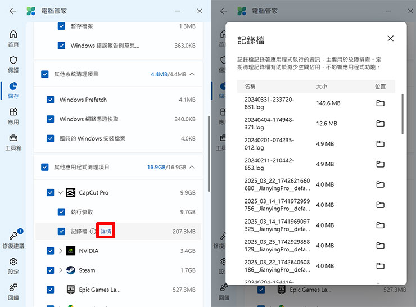The image size is (416, 307).
Task: Click the 4.4MB/4.4MB size summary
Action: pos(169,74)
